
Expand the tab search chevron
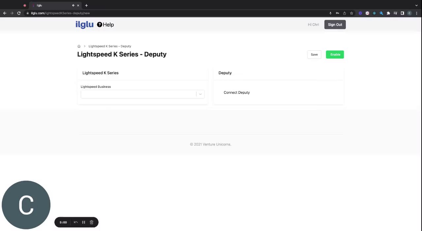click(416, 5)
